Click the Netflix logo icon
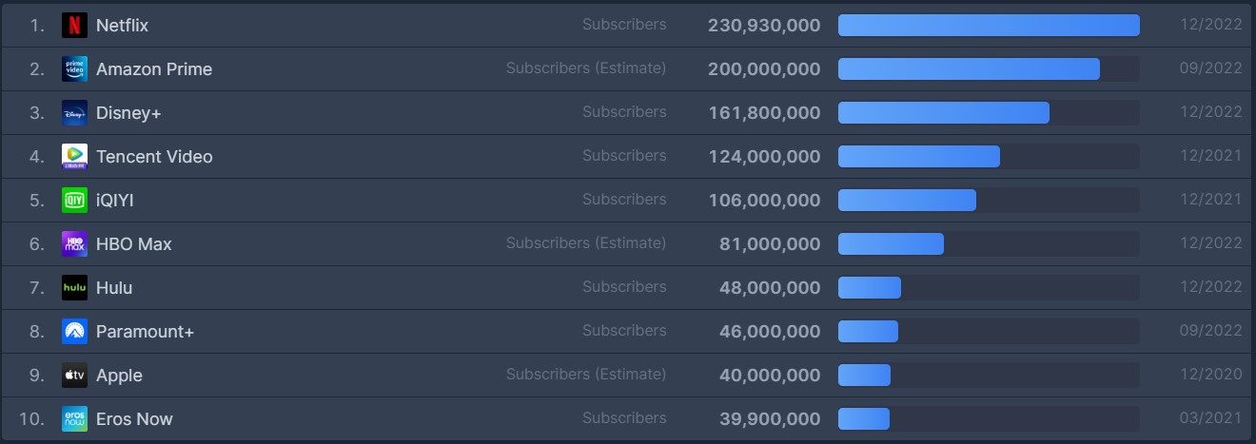This screenshot has width=1256, height=444. (x=74, y=26)
